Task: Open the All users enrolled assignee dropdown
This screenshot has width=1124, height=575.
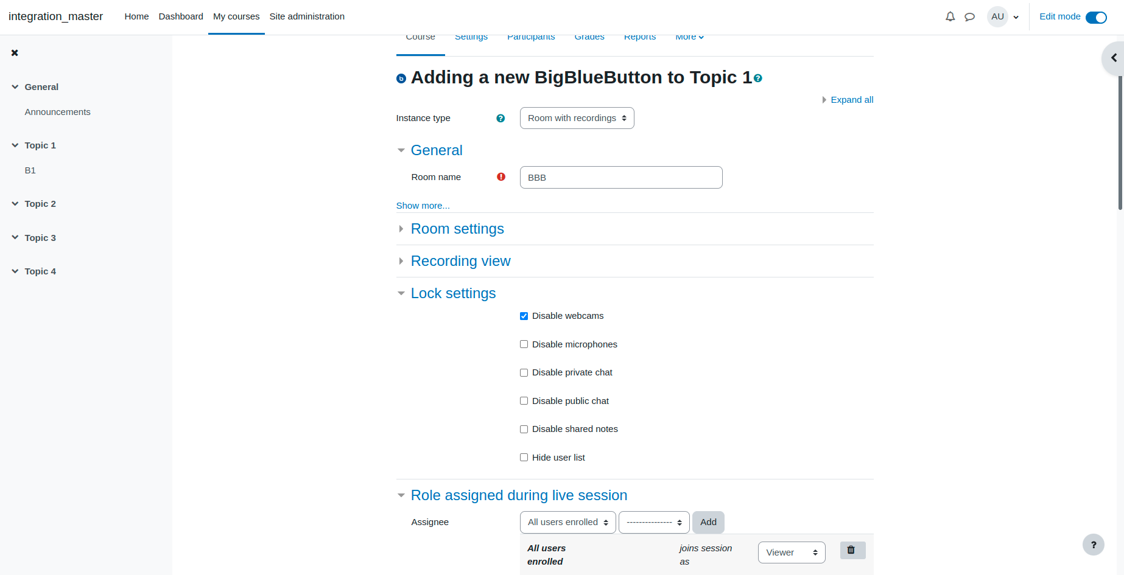Action: [567, 522]
